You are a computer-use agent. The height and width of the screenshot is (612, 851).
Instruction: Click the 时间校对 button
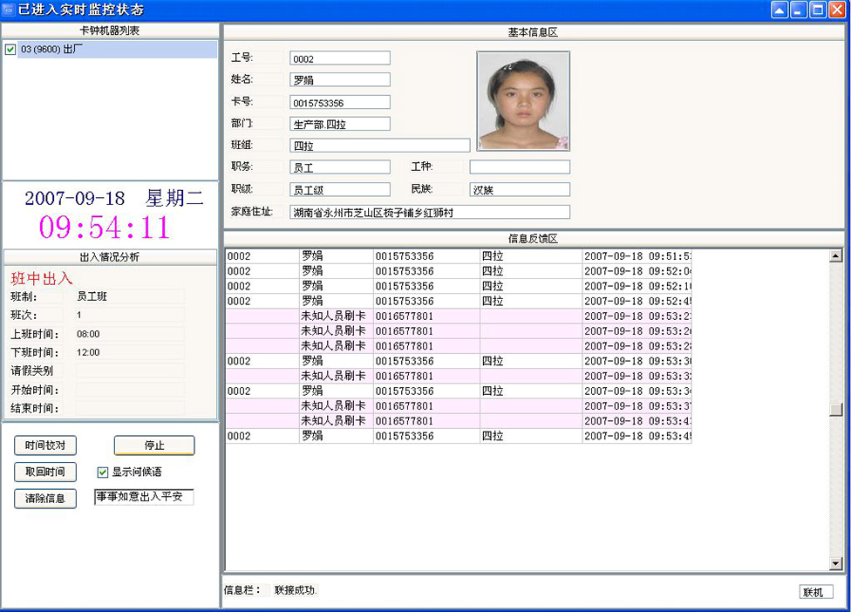click(x=45, y=445)
